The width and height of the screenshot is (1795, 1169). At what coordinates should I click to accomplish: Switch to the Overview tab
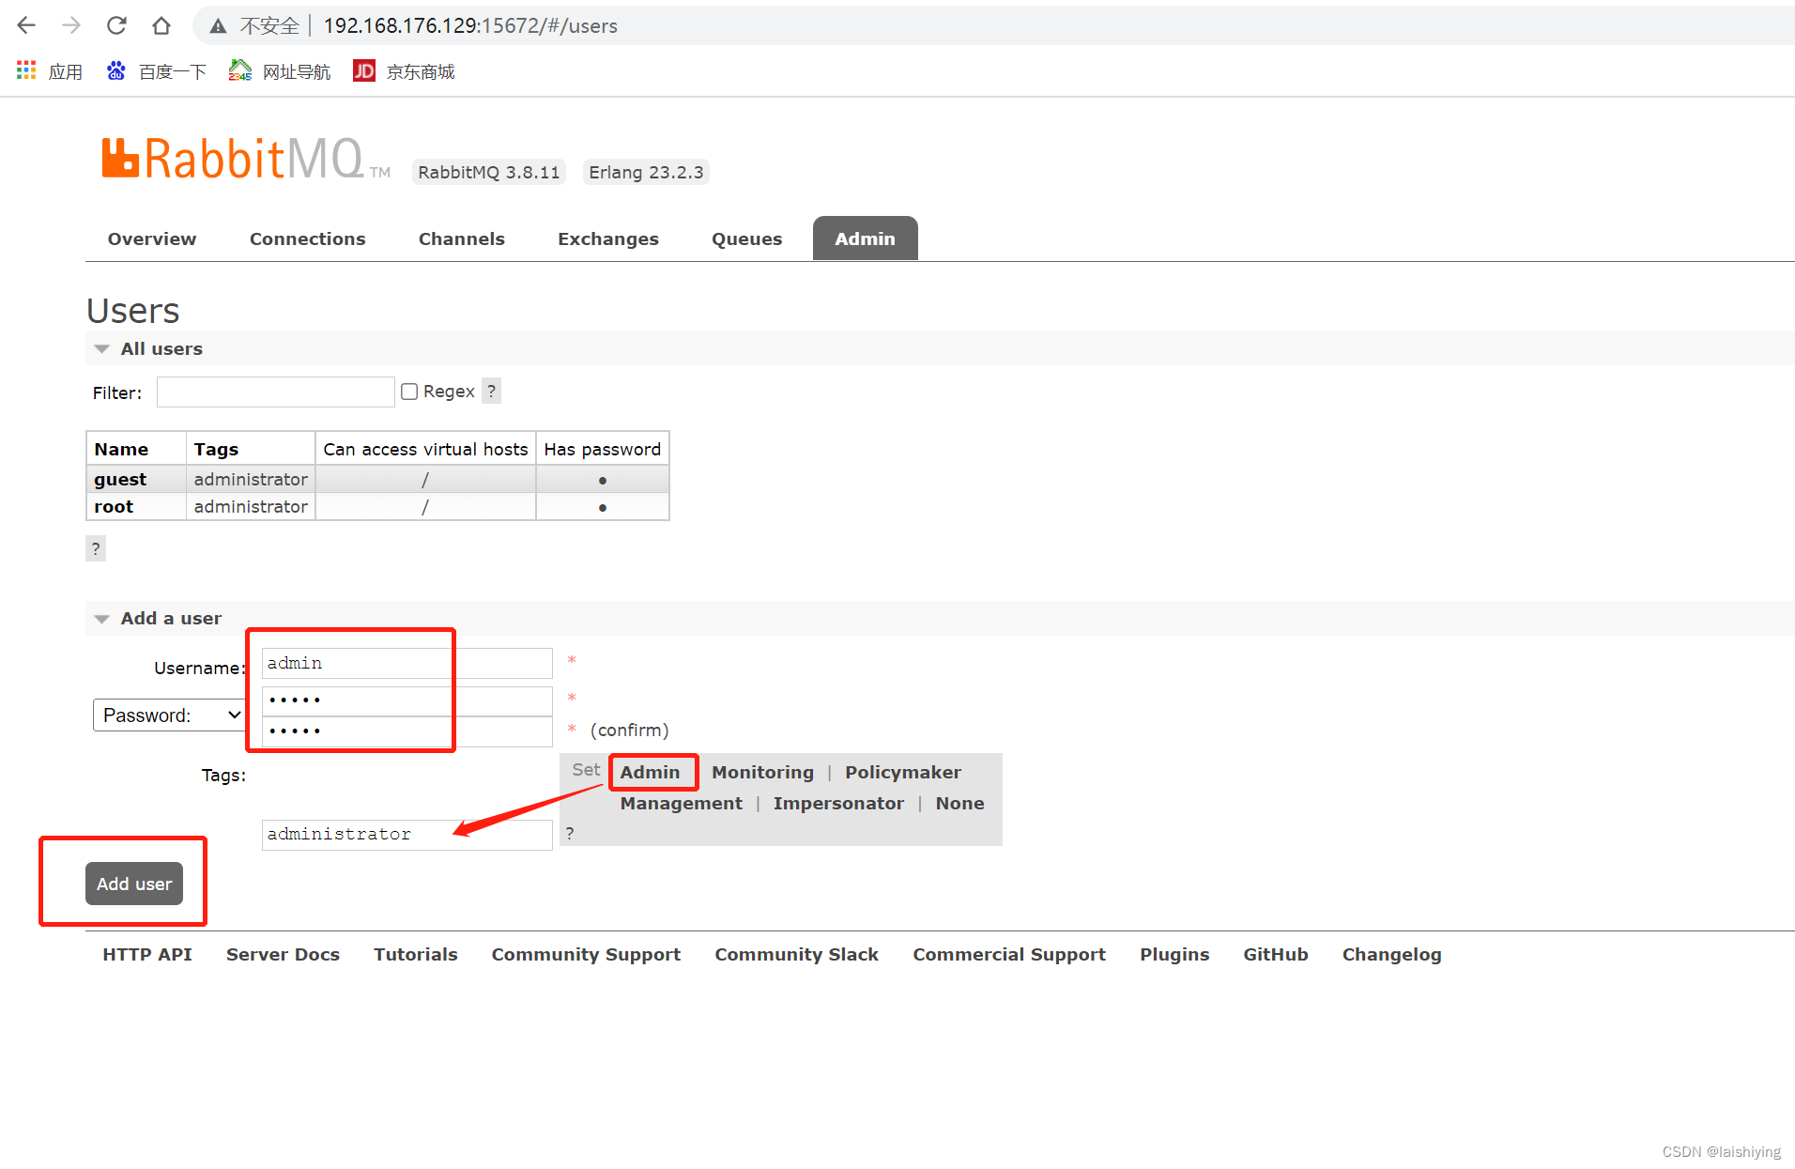click(152, 238)
